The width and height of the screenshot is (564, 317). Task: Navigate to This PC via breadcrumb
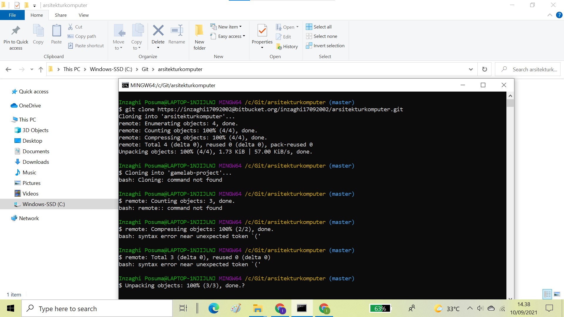(x=71, y=69)
